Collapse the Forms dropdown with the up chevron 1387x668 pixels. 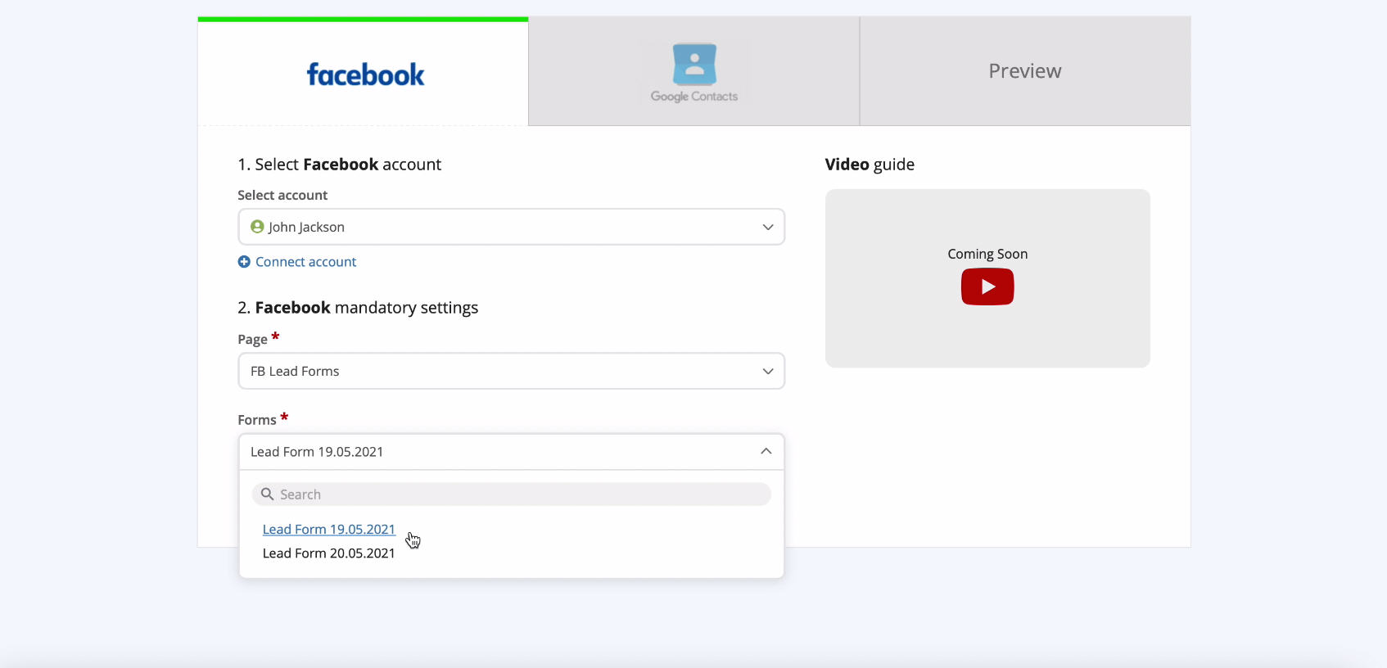click(x=766, y=451)
